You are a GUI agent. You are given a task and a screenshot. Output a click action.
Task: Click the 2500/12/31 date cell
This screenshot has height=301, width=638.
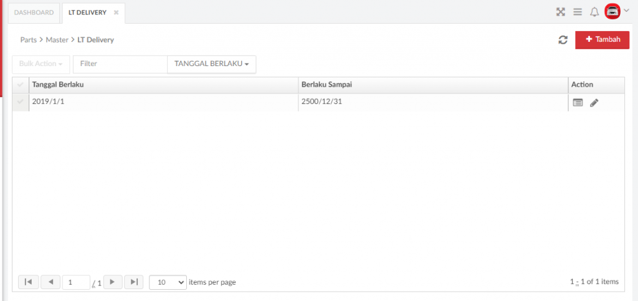(434, 102)
